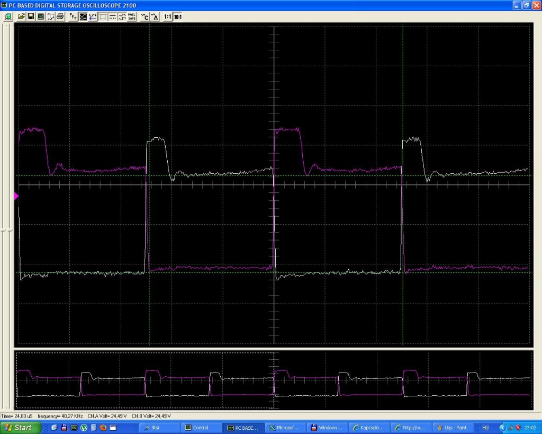Image resolution: width=542 pixels, height=434 pixels.
Task: Click the floppy disk save icon
Action: [x=31, y=16]
